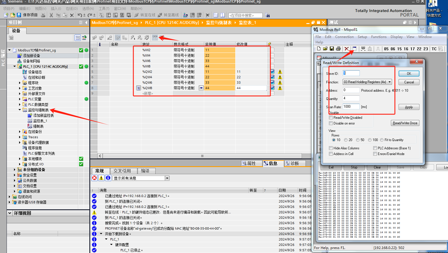Viewport: 448px width, 253px height.
Task: Open Setup menu in Modbus Poll
Action: (x=362, y=37)
